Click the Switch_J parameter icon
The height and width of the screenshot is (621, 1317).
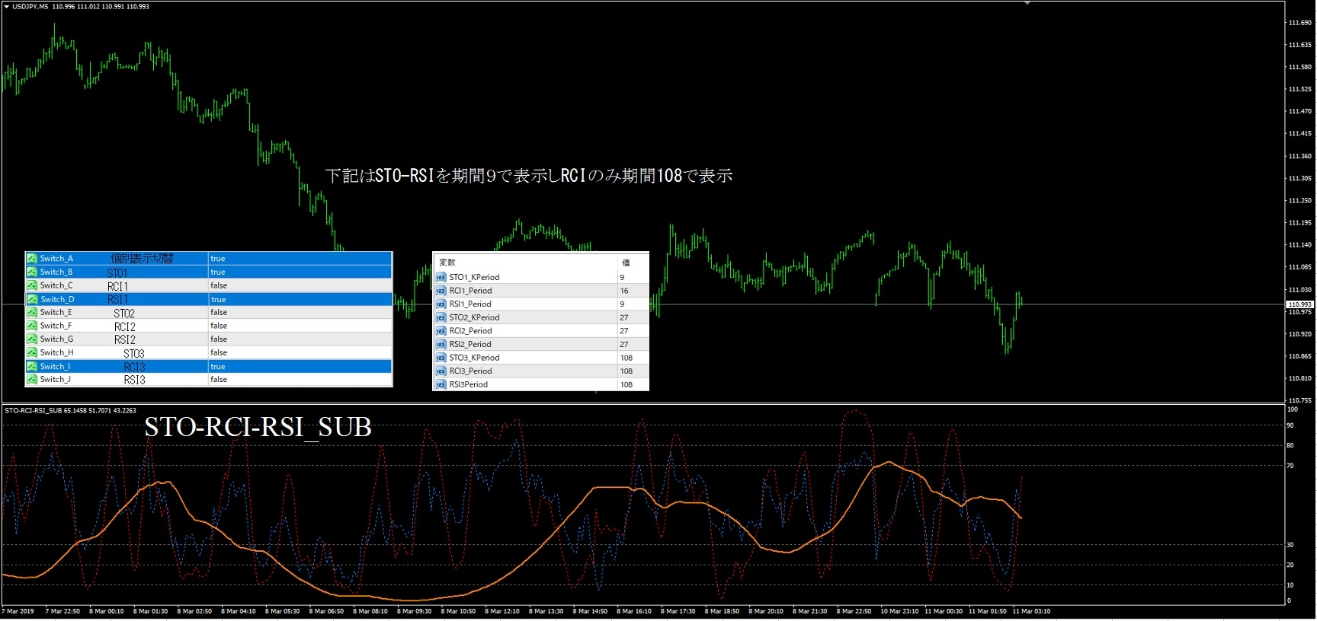(32, 379)
